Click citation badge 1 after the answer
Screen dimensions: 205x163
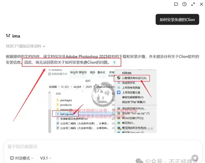tap(114, 63)
